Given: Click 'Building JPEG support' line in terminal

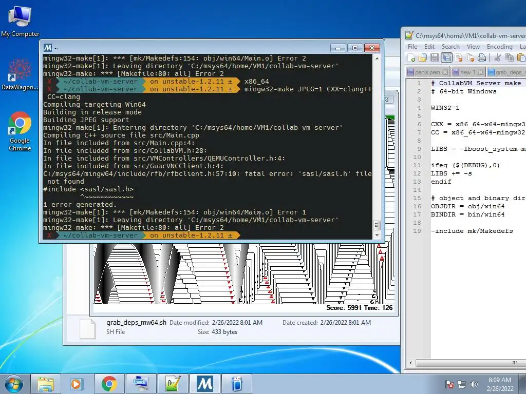Looking at the screenshot, I should tap(86, 120).
